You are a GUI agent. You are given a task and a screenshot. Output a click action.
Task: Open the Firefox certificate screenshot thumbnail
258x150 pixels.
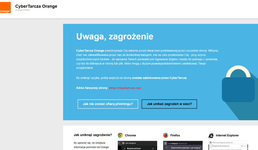[x=183, y=145]
